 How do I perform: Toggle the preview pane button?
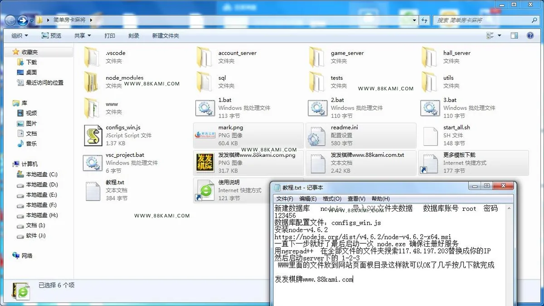pos(514,35)
